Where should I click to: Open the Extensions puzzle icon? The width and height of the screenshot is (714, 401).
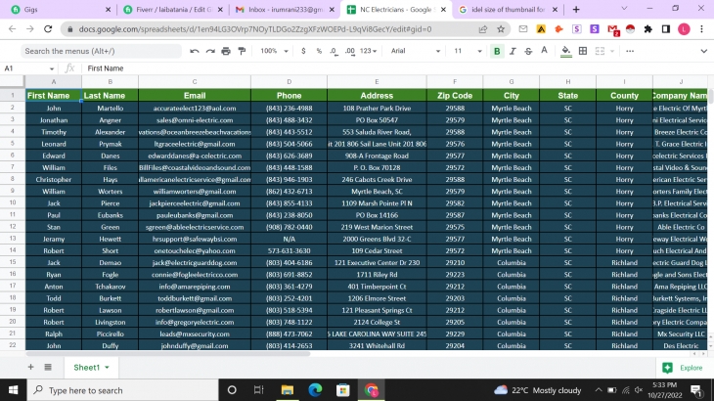(x=647, y=29)
